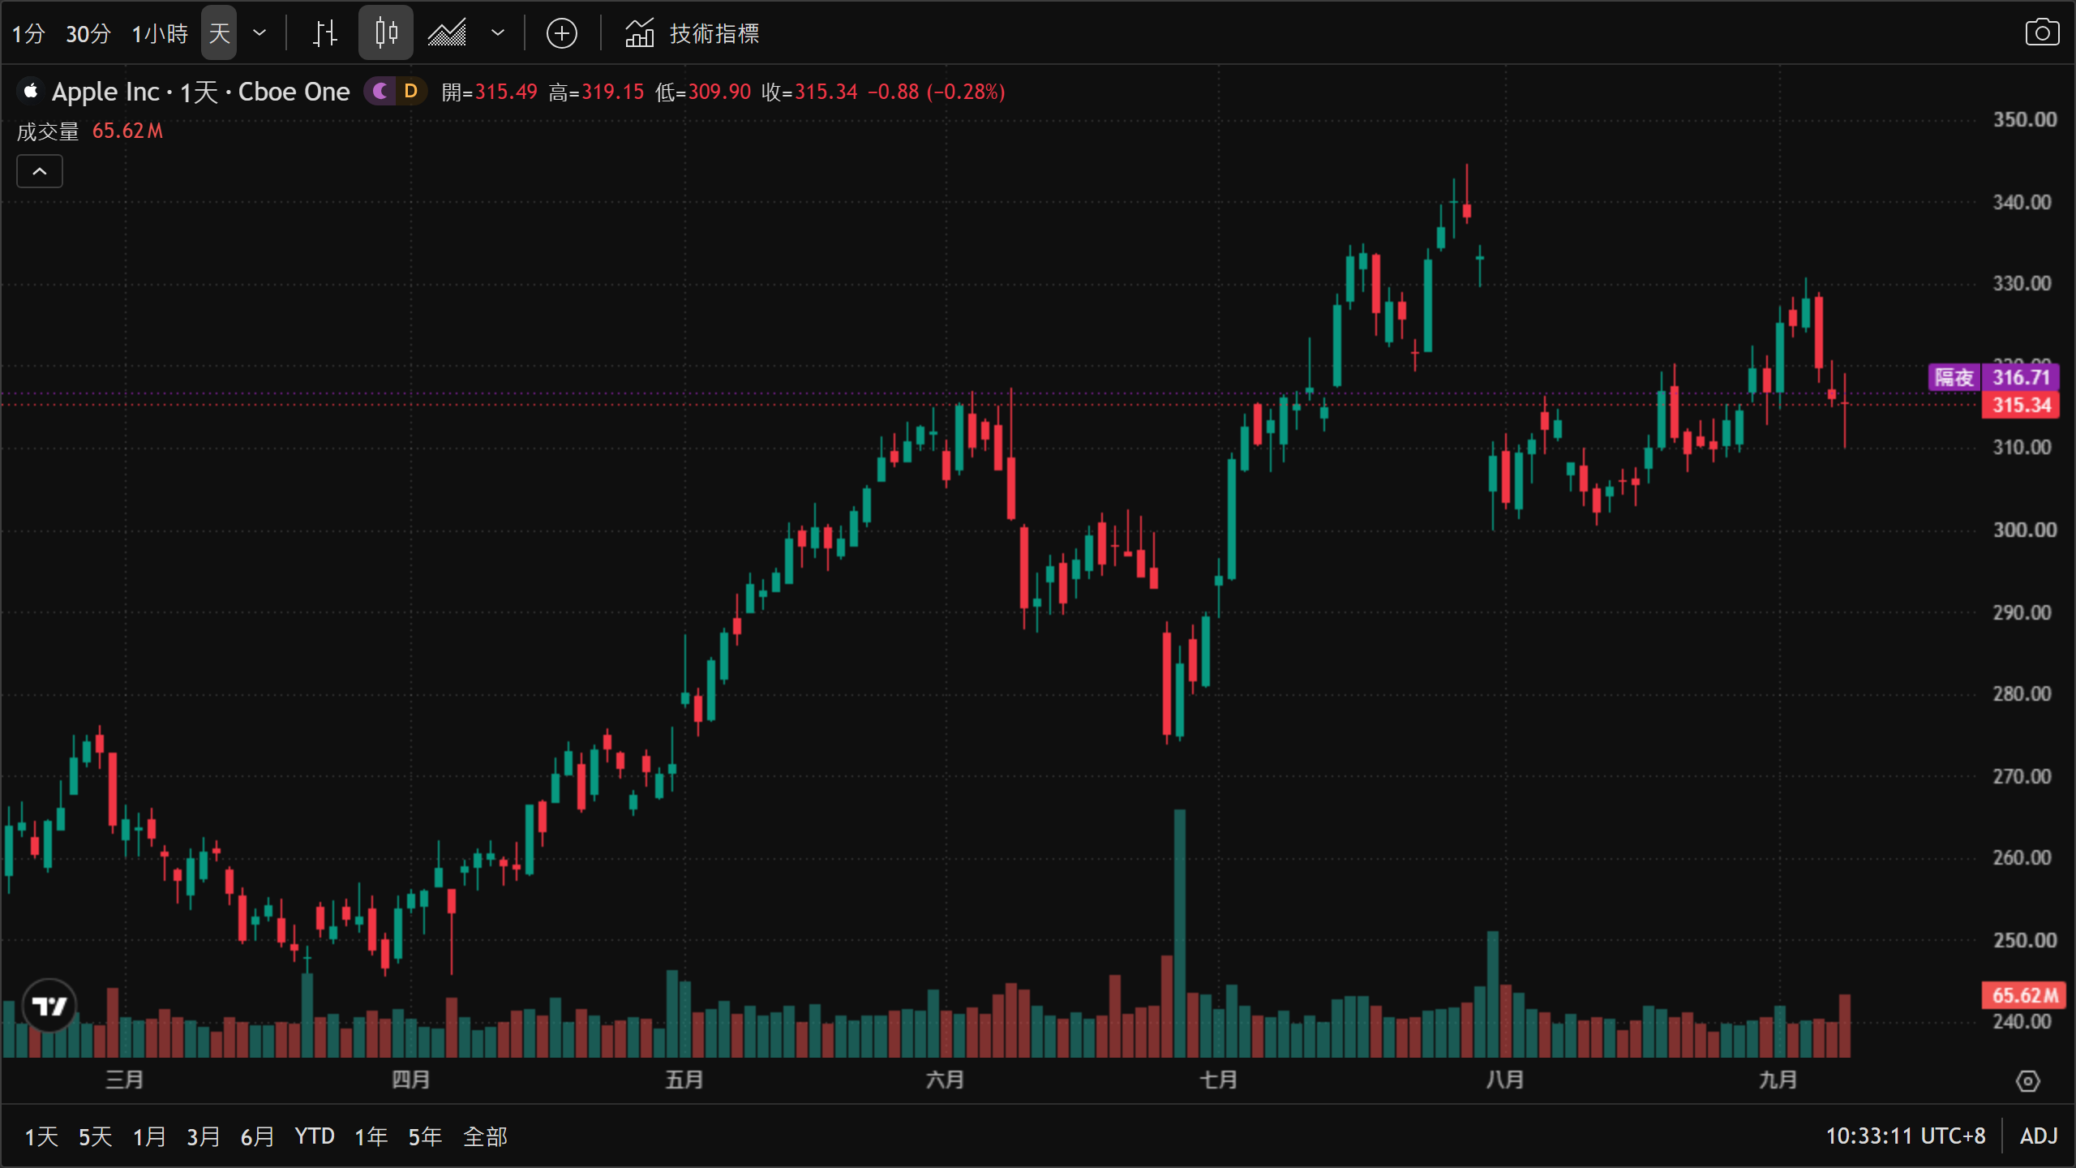Click the 隔夜 316.71 price label
The width and height of the screenshot is (2076, 1168).
(1994, 377)
